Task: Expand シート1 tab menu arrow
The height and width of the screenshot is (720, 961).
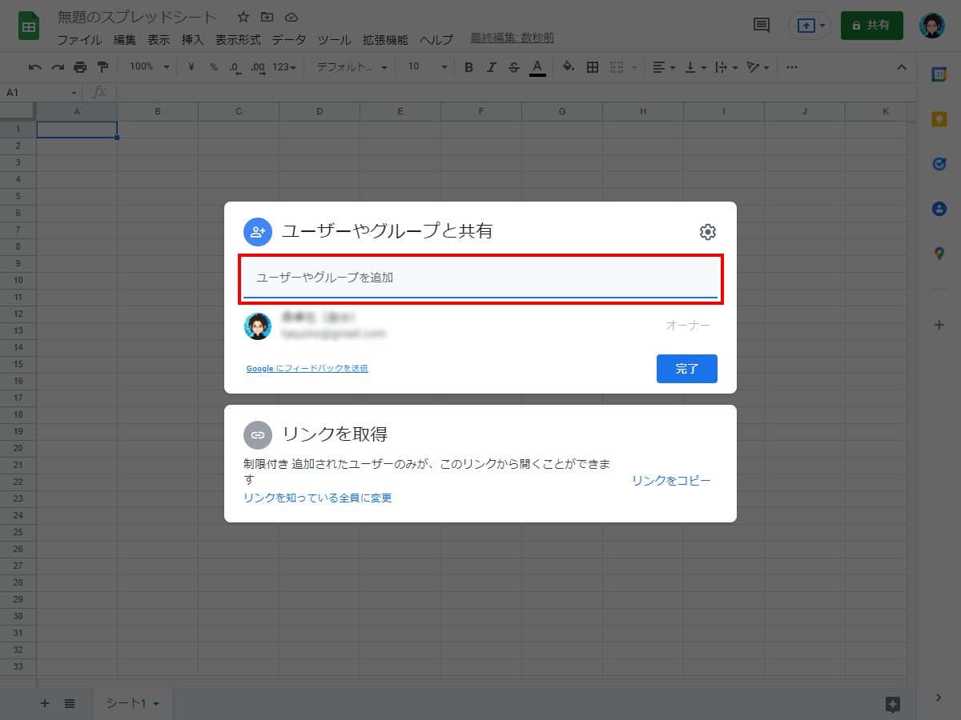Action: (x=156, y=704)
